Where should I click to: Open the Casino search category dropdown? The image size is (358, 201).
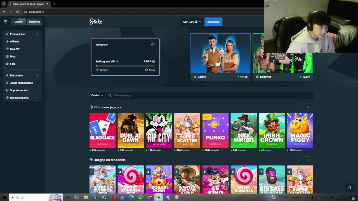click(x=97, y=95)
